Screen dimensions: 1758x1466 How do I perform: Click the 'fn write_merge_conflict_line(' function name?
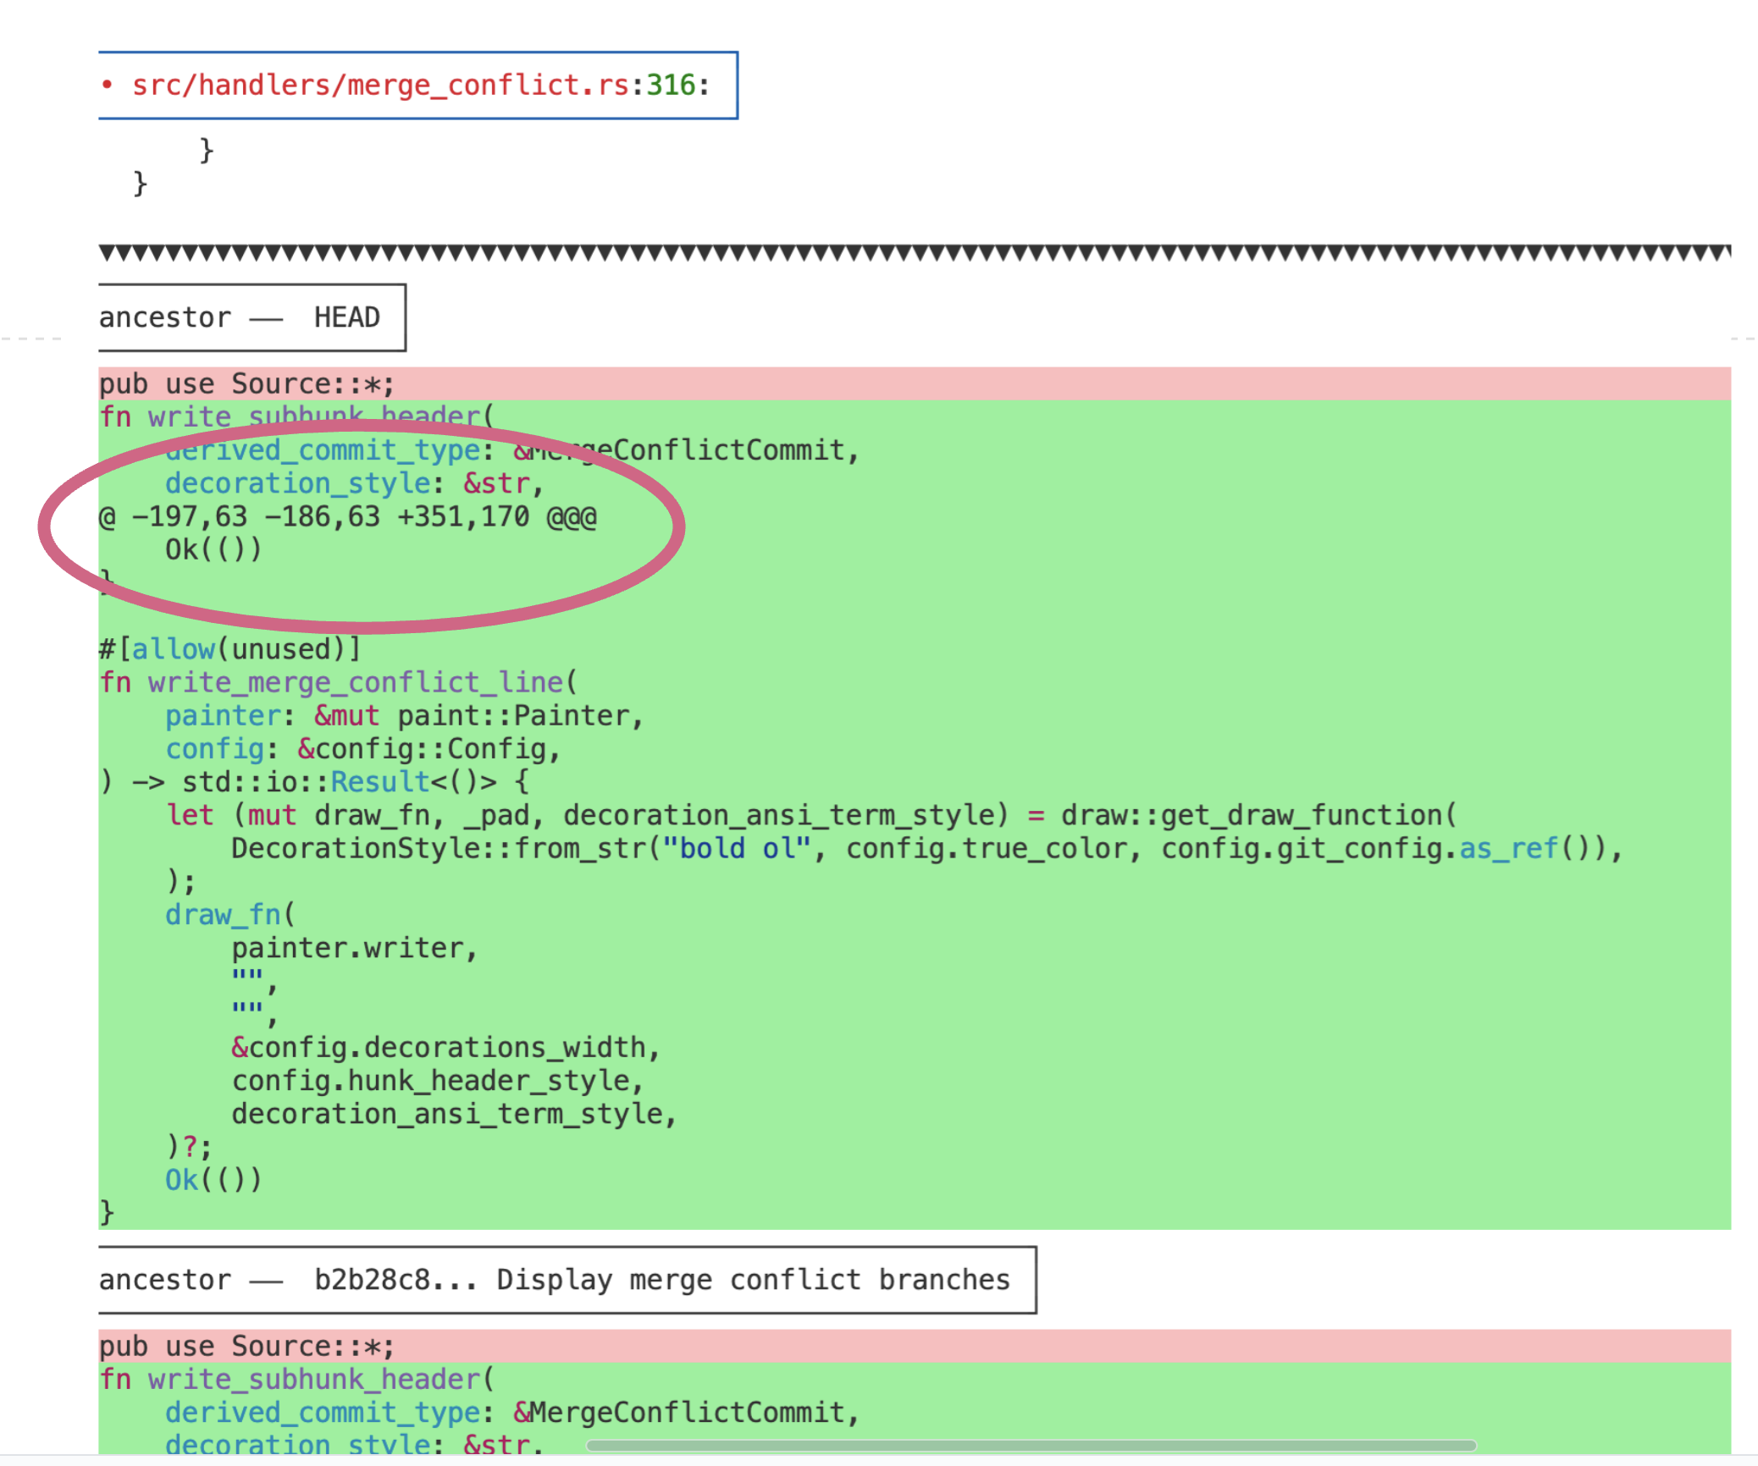[356, 682]
